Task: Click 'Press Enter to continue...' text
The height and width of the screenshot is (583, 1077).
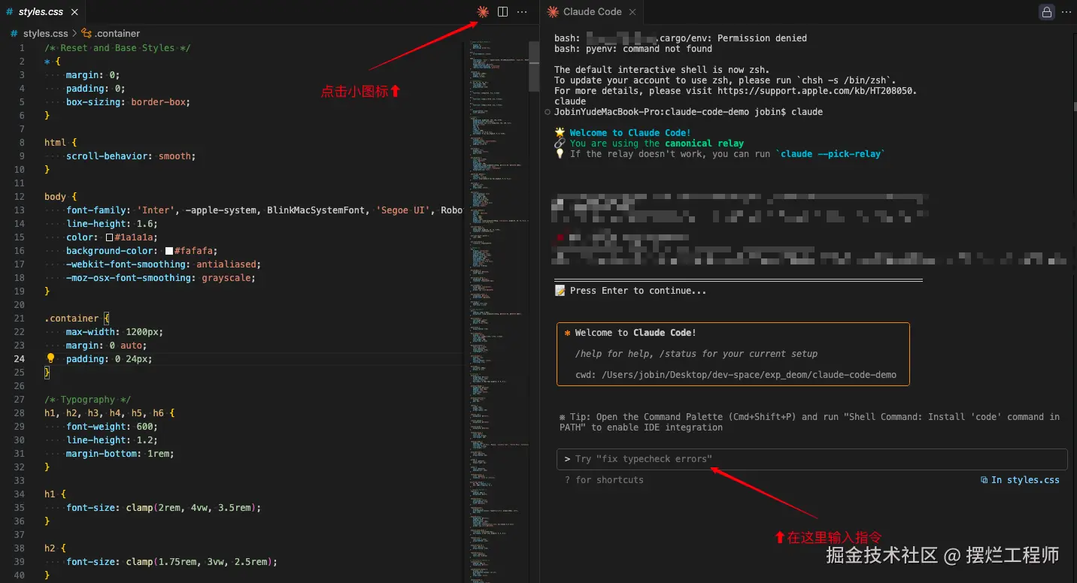Action: tap(638, 291)
